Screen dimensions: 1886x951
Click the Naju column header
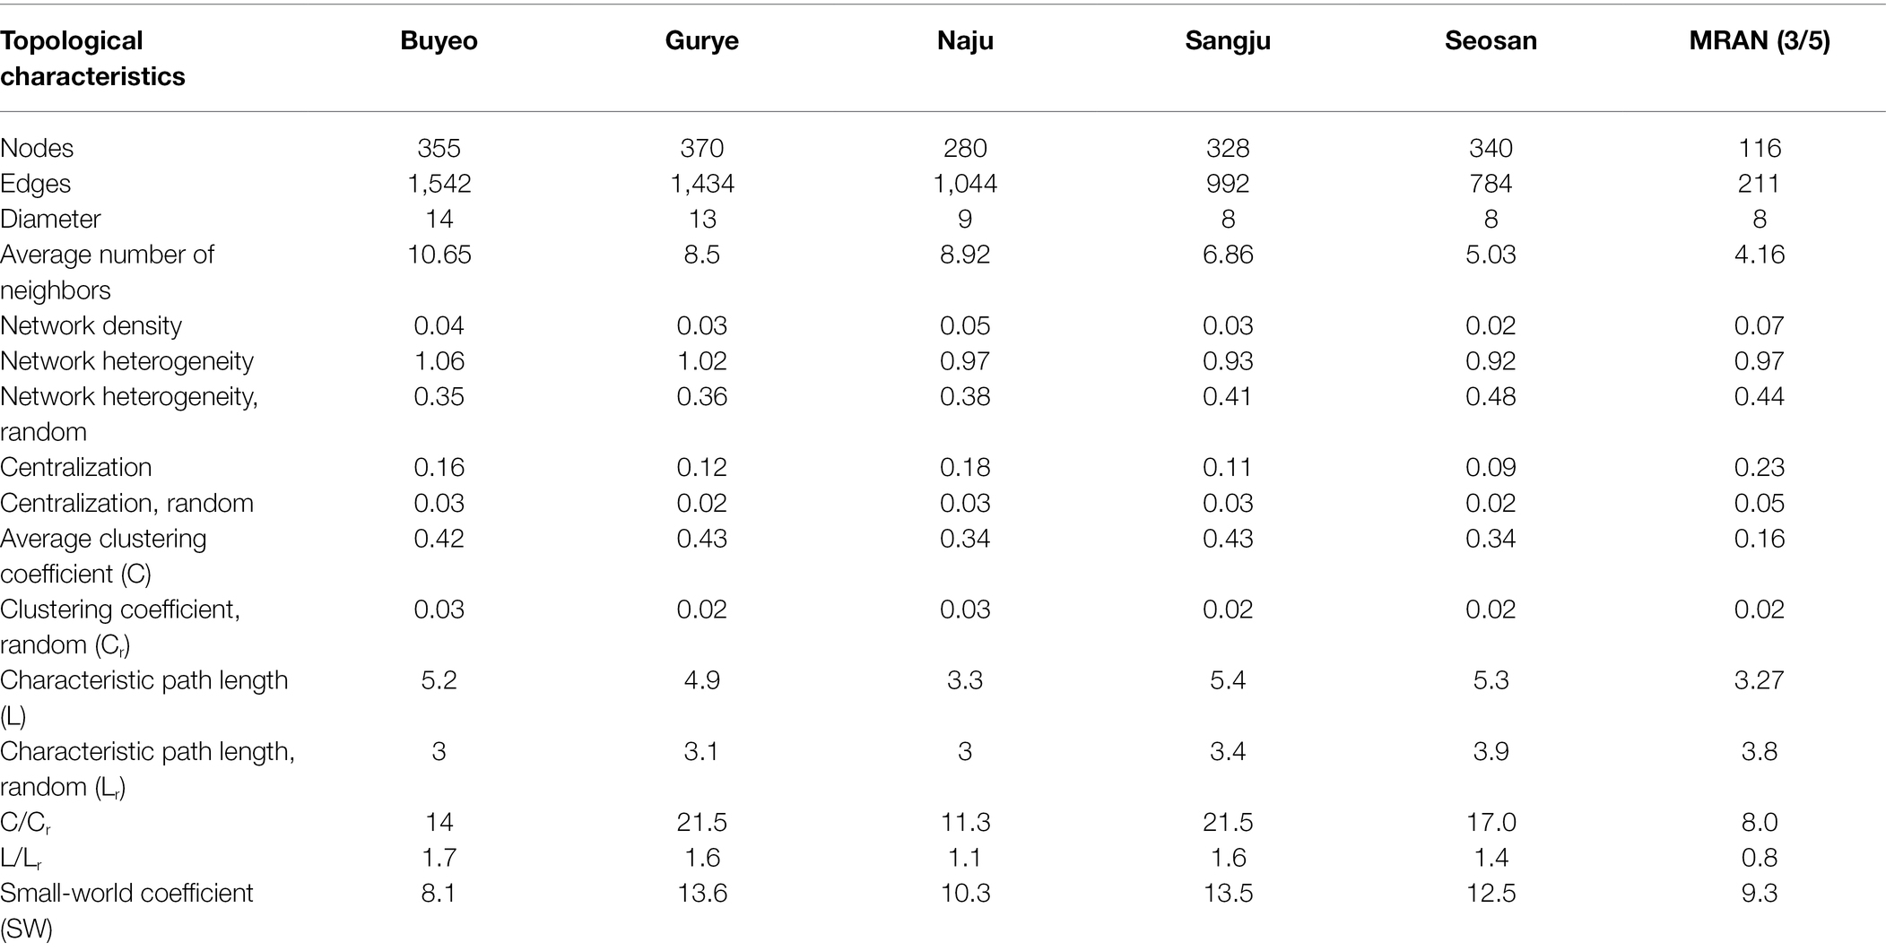point(965,41)
